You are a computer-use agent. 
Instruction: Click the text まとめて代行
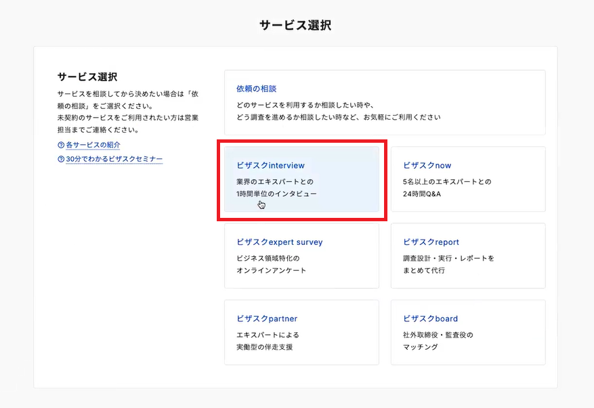(424, 270)
